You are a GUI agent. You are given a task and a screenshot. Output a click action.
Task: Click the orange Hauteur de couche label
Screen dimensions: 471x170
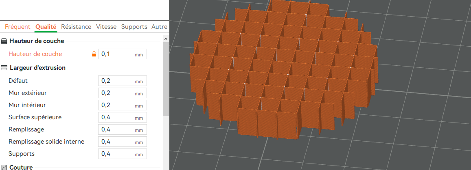click(35, 54)
